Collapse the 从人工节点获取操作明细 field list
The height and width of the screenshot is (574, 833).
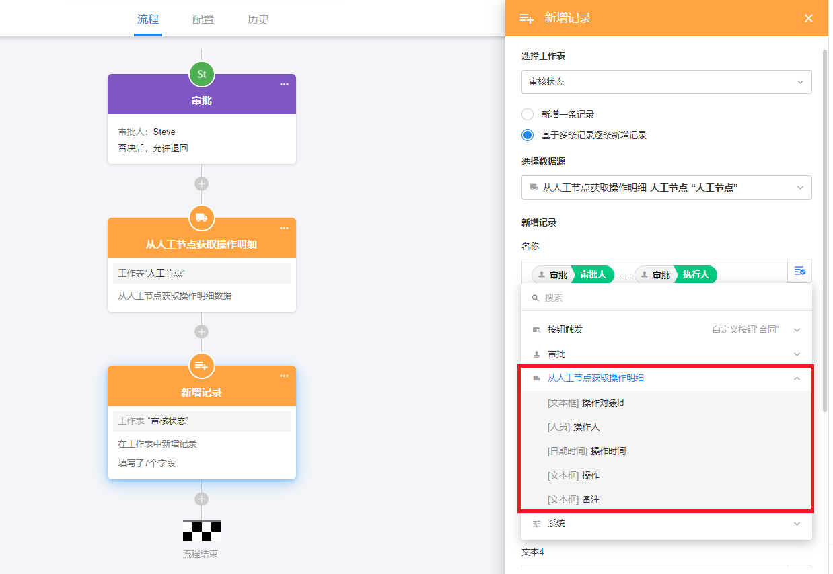point(797,378)
